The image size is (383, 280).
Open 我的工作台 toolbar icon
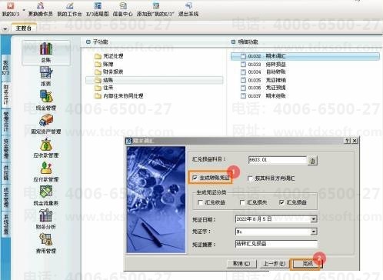coord(69,10)
